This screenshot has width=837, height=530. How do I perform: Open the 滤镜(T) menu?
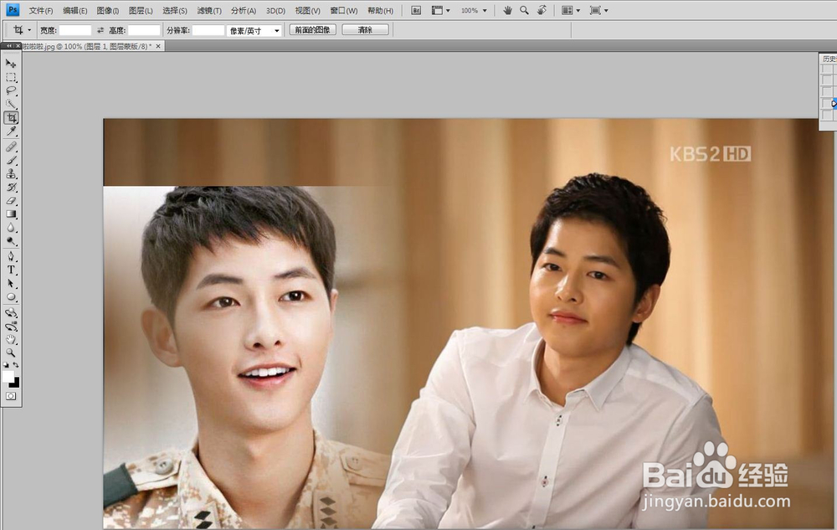208,11
